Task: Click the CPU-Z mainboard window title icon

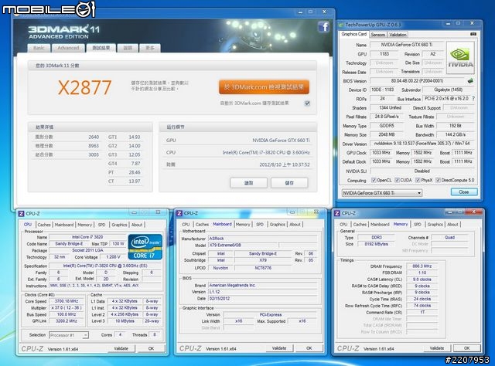Action: pos(179,213)
